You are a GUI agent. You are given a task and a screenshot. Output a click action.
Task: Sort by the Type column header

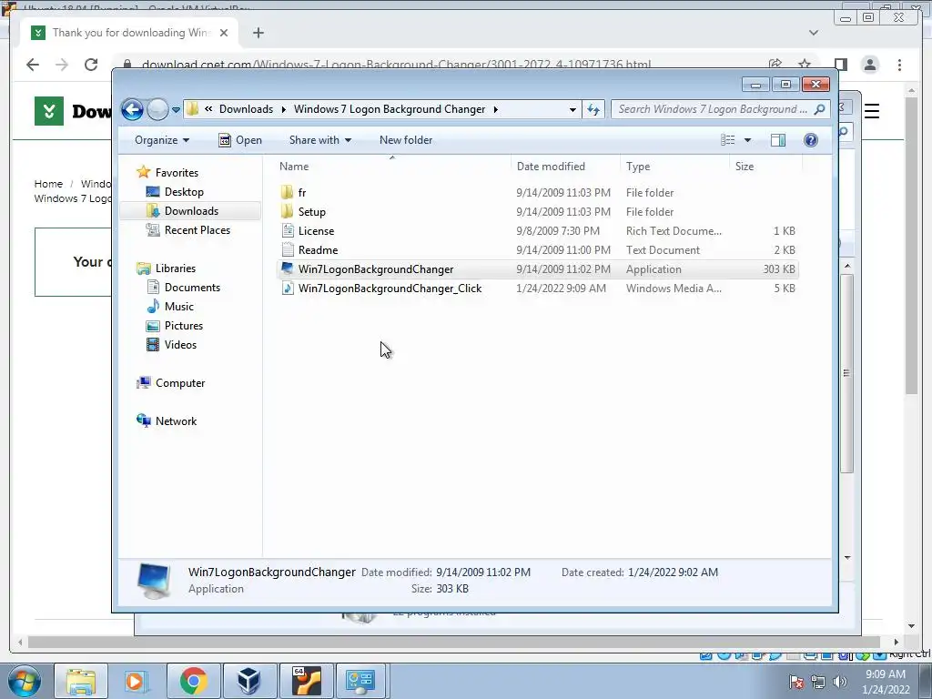point(674,167)
